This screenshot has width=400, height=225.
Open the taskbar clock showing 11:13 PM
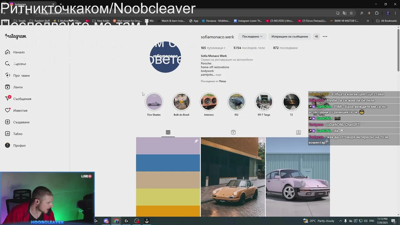tap(382, 221)
